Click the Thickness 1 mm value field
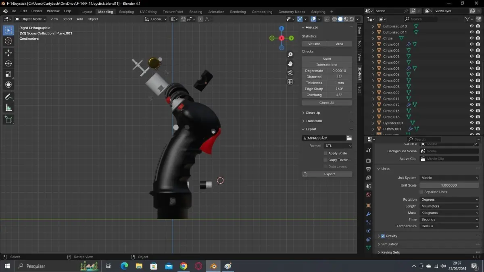484x272 pixels. [339, 83]
